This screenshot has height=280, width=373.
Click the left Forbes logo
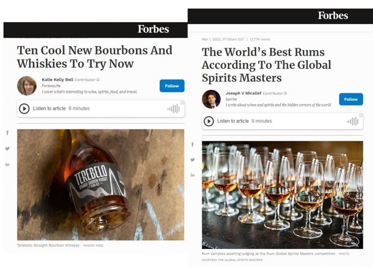click(x=153, y=29)
